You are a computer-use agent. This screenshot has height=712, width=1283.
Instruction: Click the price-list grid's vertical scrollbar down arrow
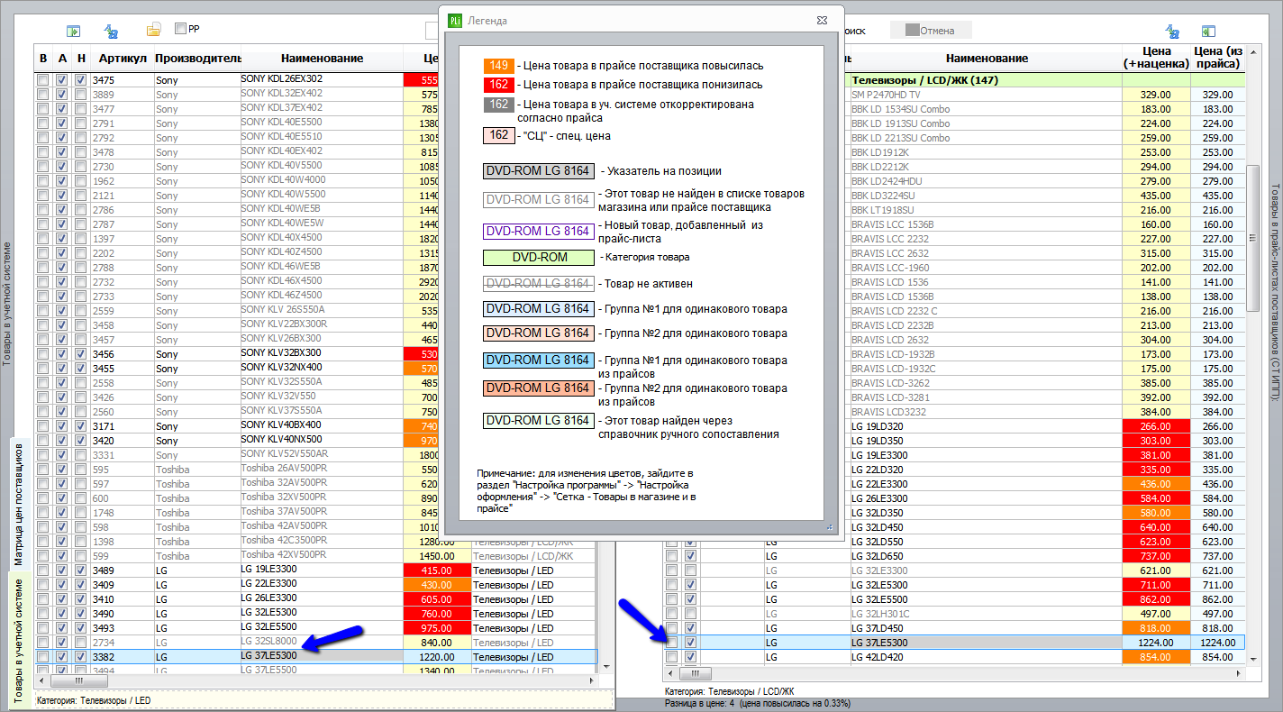click(x=1252, y=660)
